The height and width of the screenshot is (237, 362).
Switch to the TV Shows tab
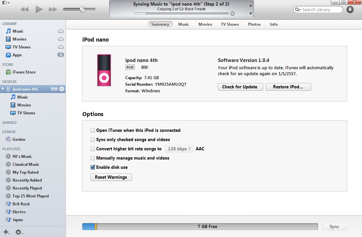point(230,24)
